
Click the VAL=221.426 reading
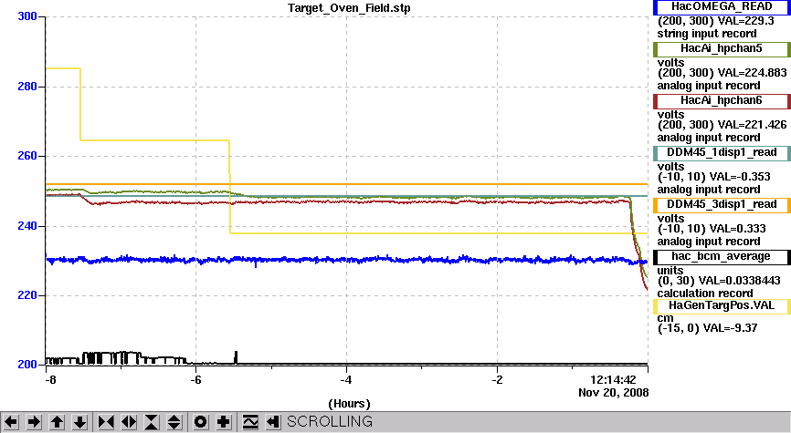752,125
